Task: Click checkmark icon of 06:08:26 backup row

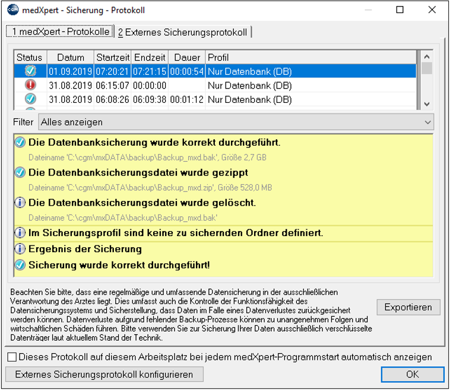Action: tap(30, 99)
